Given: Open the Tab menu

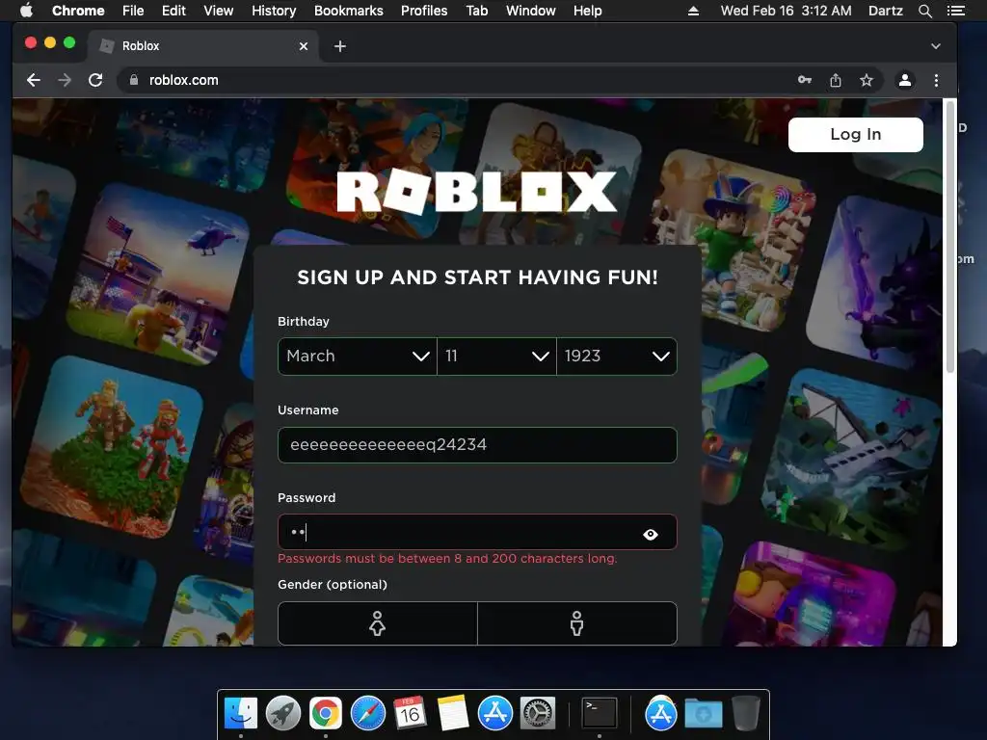Looking at the screenshot, I should pos(477,11).
